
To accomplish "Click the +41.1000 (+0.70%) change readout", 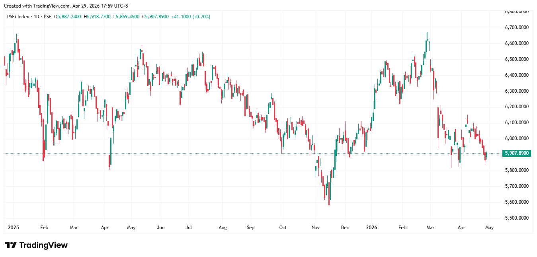I will 191,17.
